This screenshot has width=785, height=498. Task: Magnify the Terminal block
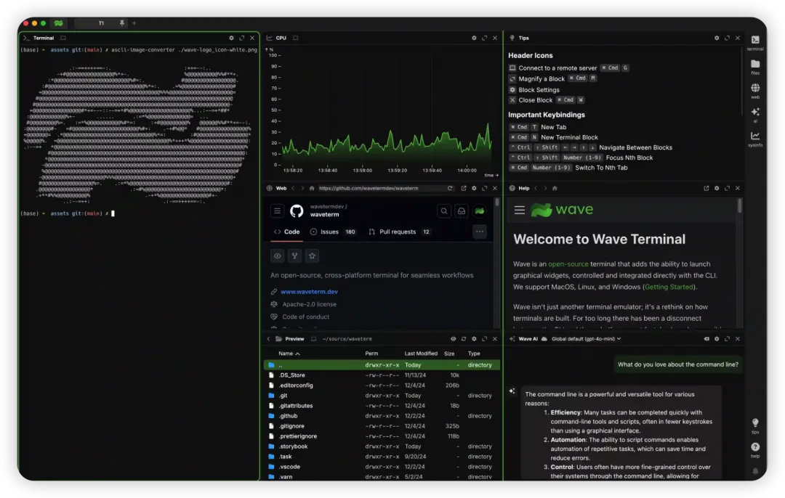pyautogui.click(x=242, y=38)
